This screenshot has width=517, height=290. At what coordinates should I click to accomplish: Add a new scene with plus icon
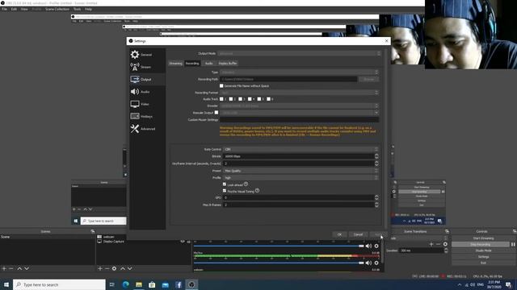[4, 268]
